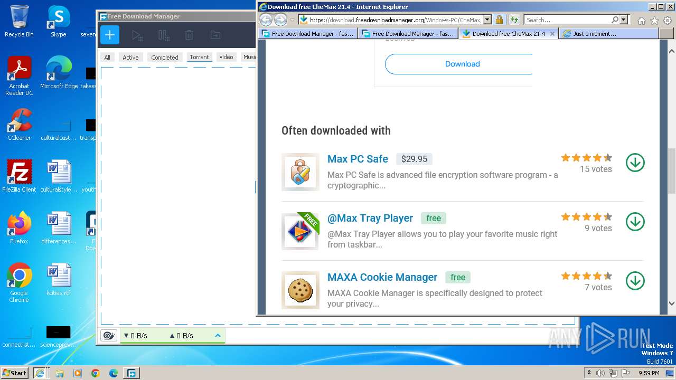Select the Torrent filter tab

pos(199,57)
